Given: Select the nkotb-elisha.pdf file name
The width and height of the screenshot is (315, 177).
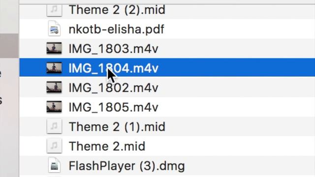Looking at the screenshot, I should [116, 29].
